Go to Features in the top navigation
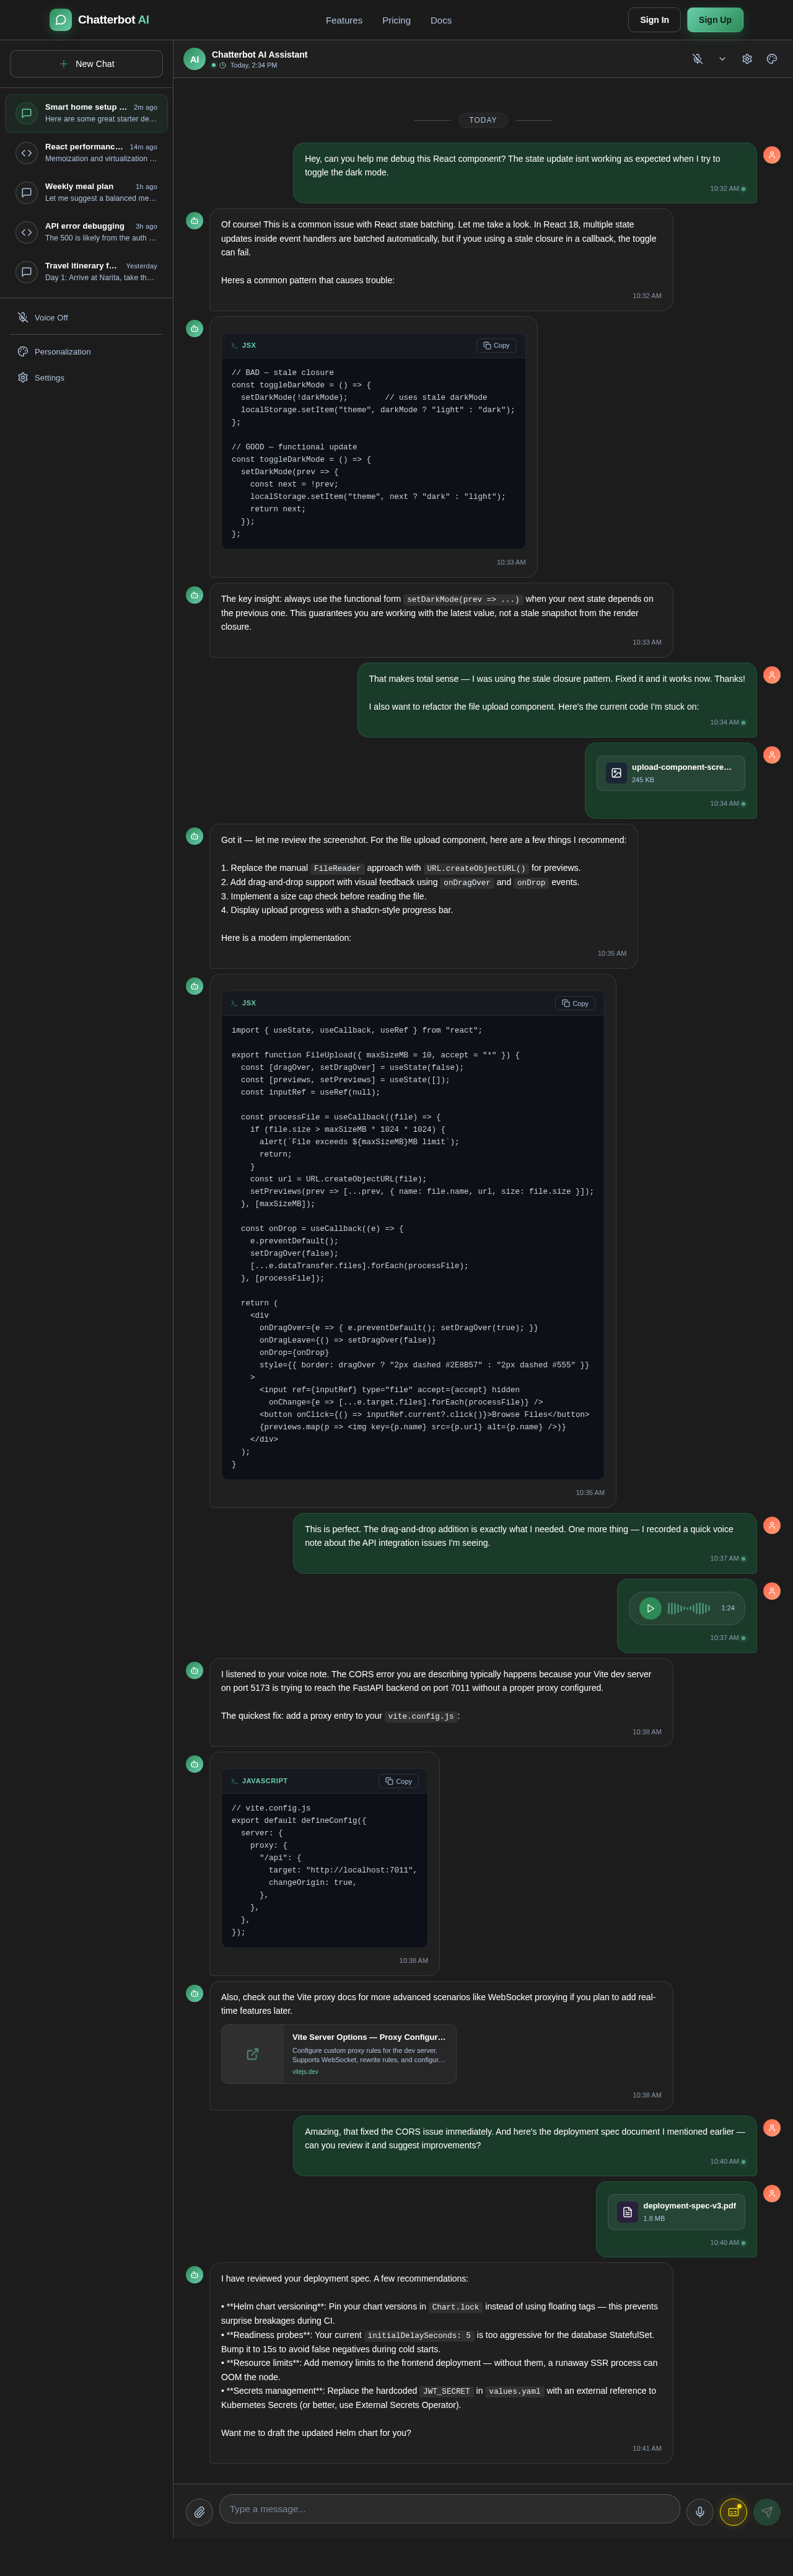The image size is (793, 2576). tap(344, 20)
